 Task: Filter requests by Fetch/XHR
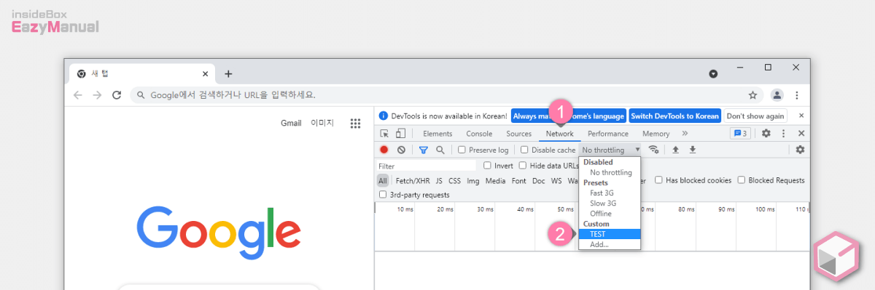coord(413,180)
